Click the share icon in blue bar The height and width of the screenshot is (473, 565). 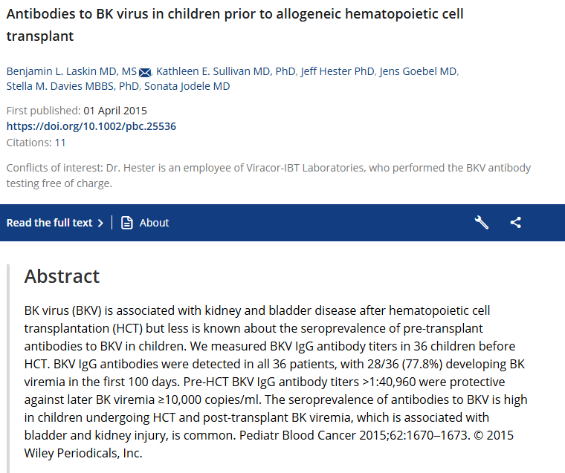coord(516,222)
